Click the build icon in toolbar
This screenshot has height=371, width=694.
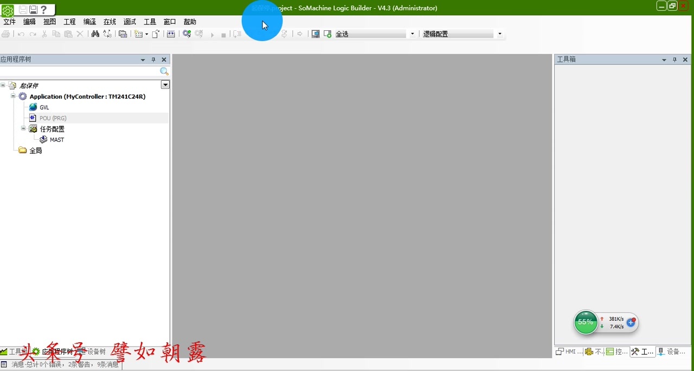[171, 34]
